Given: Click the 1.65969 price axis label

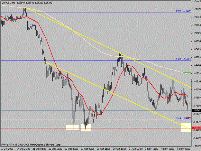Looking at the screenshot, I should click(x=196, y=57).
